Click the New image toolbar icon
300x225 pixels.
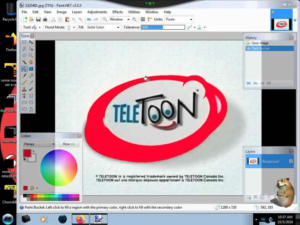[25, 19]
